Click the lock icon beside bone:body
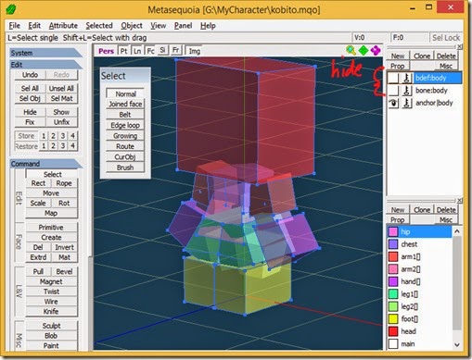 click(407, 91)
